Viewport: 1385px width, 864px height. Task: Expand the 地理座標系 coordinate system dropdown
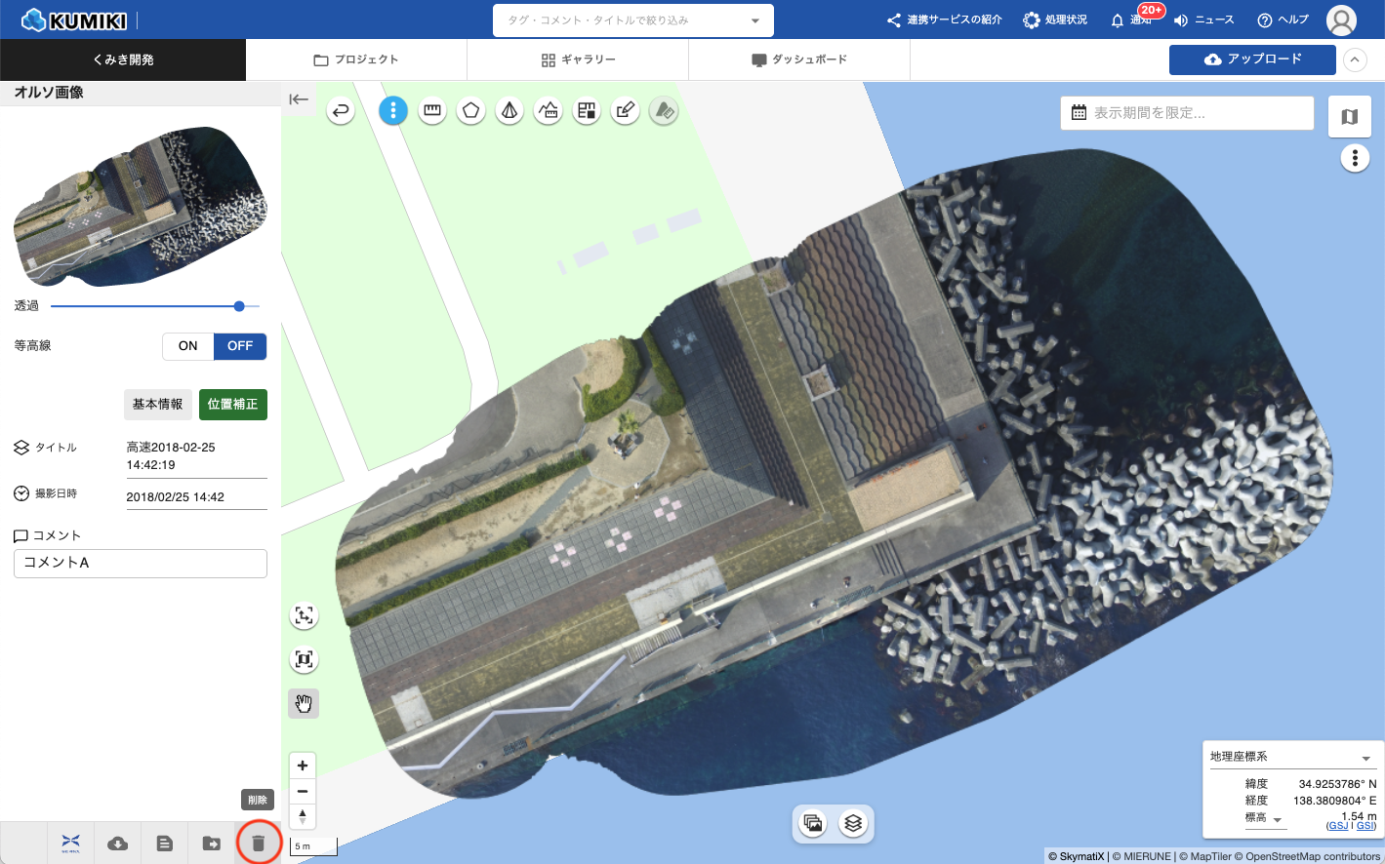(1365, 758)
